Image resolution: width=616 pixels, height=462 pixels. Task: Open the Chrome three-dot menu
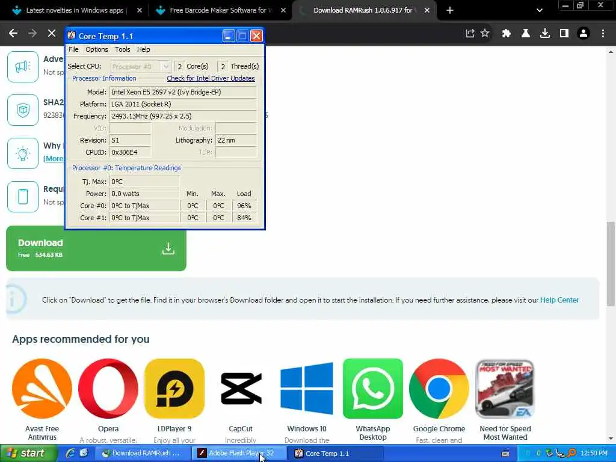click(x=603, y=34)
